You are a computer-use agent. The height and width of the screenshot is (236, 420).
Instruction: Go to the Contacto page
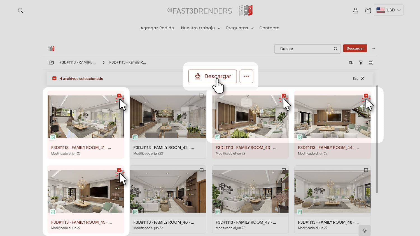tap(269, 28)
